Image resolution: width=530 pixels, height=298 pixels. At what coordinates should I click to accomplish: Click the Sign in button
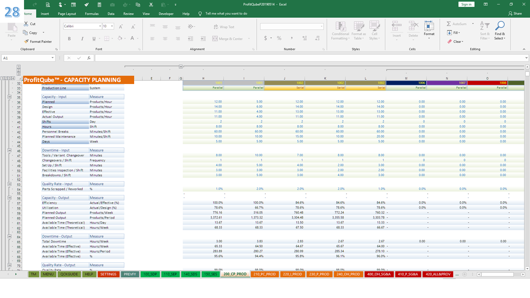click(x=466, y=4)
